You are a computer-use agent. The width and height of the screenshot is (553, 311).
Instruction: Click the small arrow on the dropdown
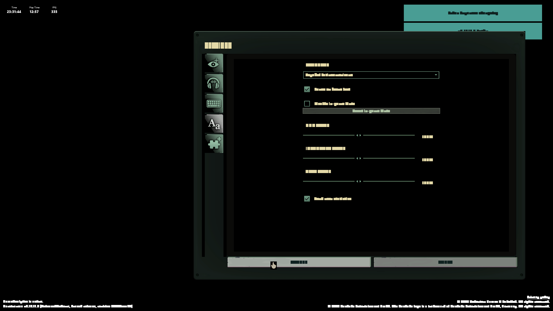[436, 75]
